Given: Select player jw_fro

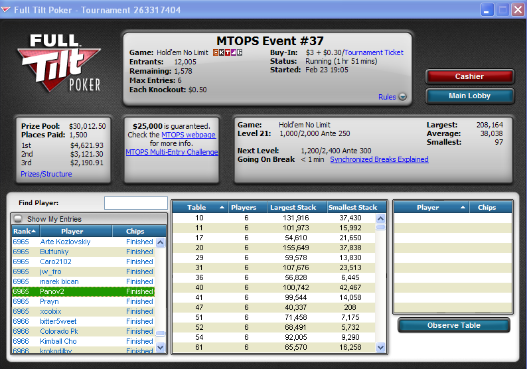Looking at the screenshot, I should point(84,271).
